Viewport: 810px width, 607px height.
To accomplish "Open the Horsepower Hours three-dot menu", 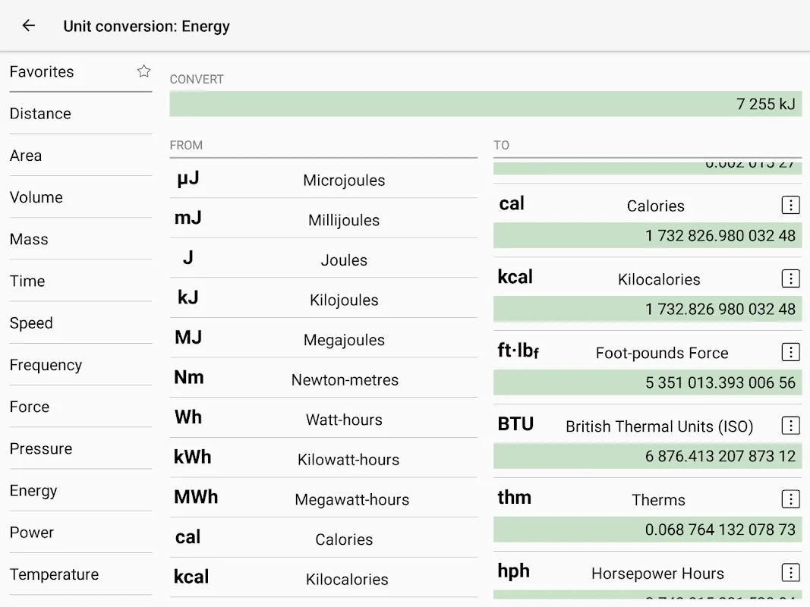I will 790,573.
